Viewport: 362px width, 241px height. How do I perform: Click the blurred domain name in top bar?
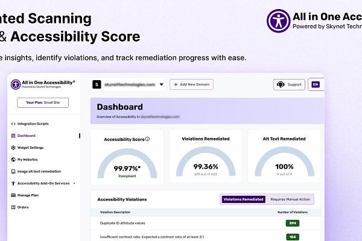click(x=130, y=84)
